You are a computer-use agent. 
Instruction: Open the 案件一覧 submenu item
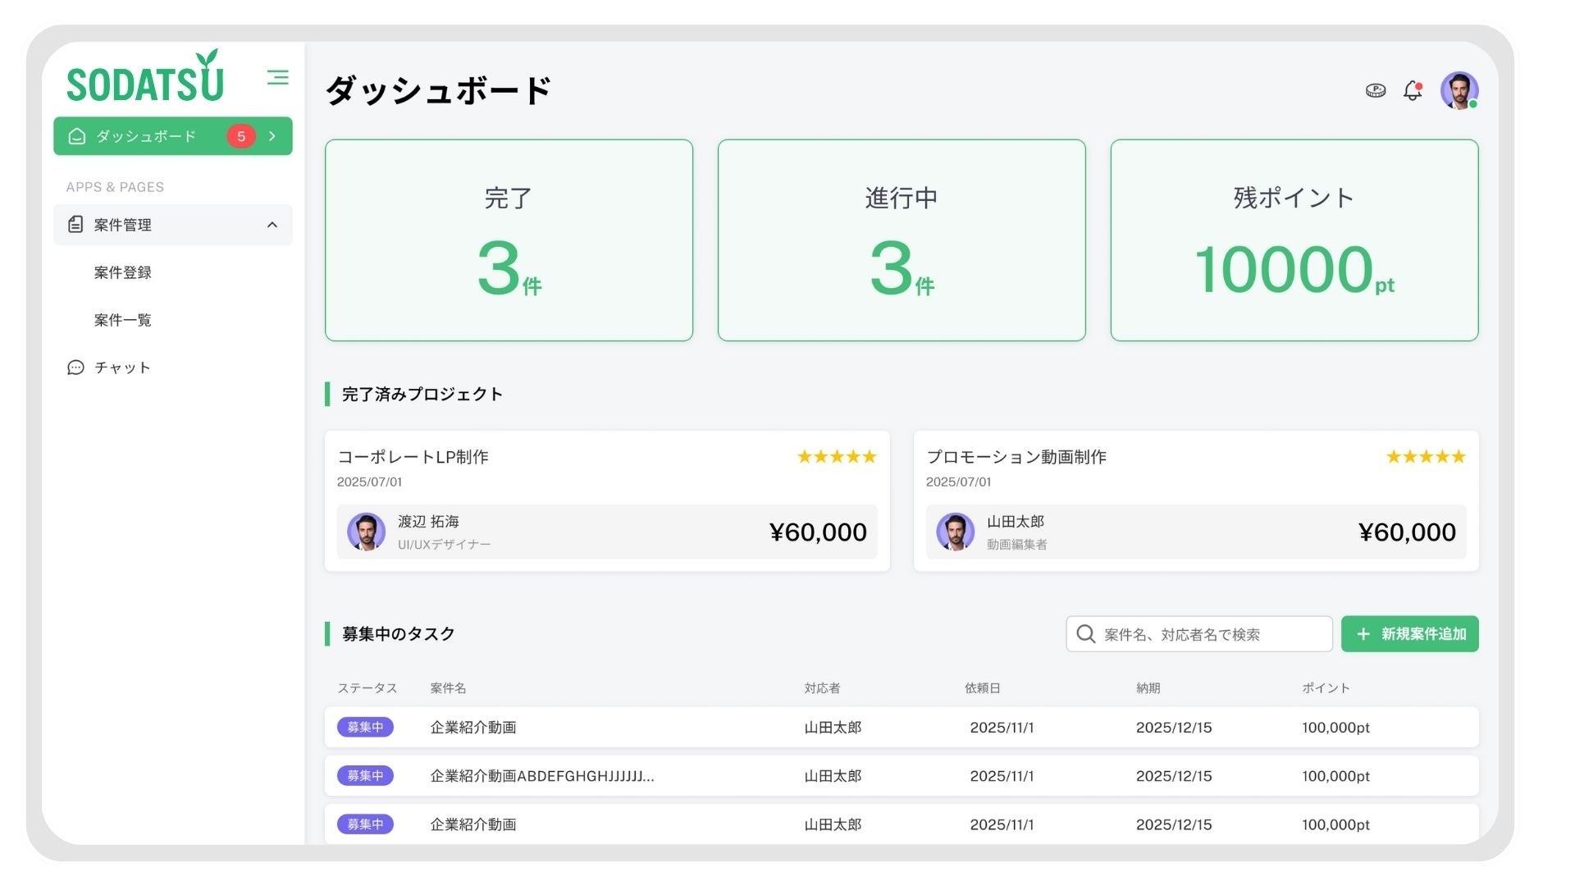coord(122,320)
